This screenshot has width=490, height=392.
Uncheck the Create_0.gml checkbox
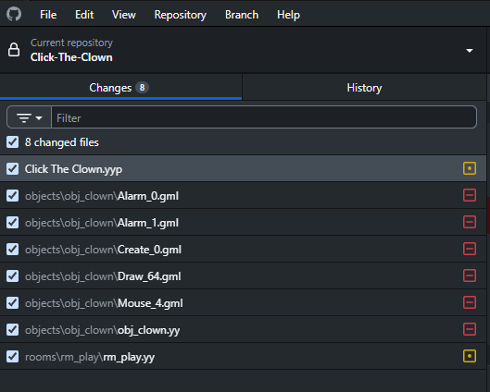tap(12, 250)
